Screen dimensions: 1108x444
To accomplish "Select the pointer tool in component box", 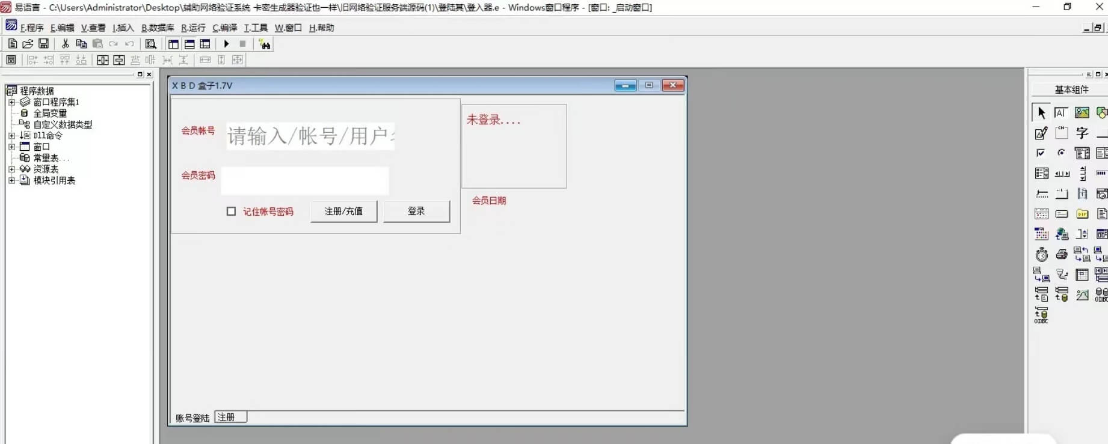I will click(x=1041, y=112).
